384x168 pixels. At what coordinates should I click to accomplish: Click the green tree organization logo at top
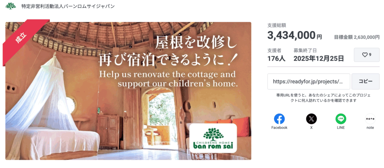[x=11, y=6]
